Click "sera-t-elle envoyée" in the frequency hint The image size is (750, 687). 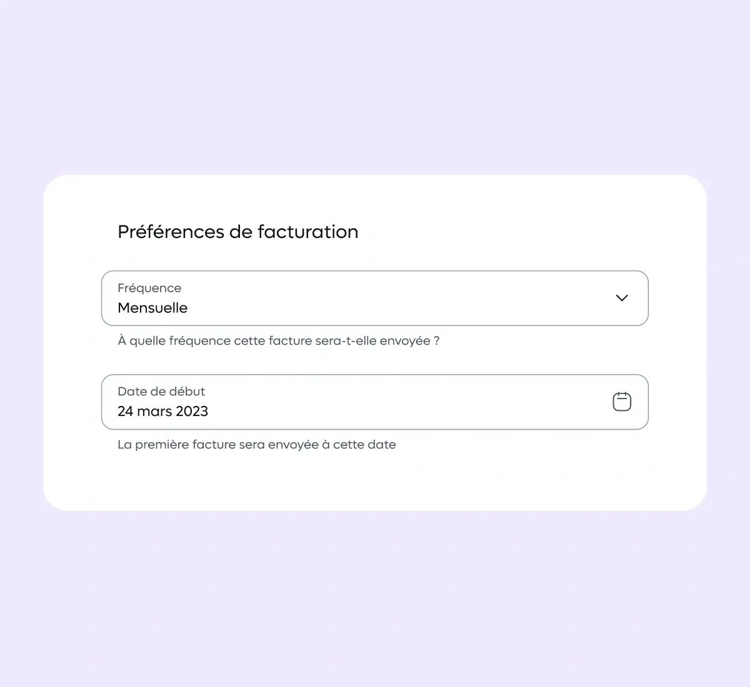374,341
